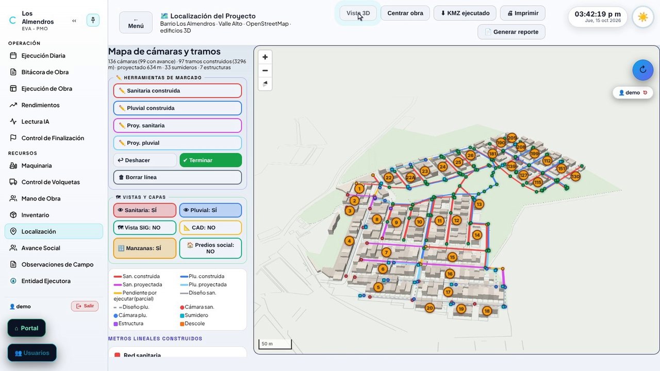Image resolution: width=660 pixels, height=371 pixels.
Task: Zoom in on the map
Action: [x=265, y=57]
